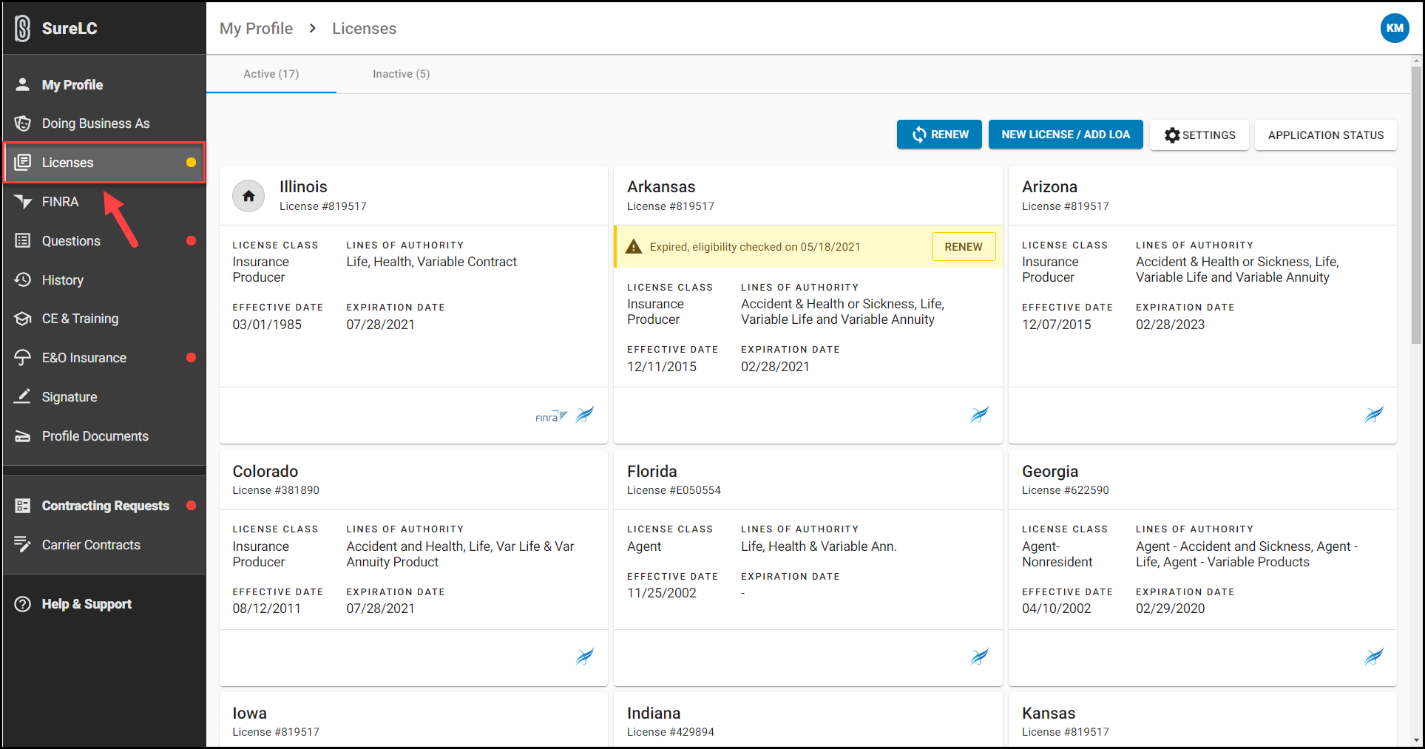
Task: Click My Profile breadcrumb link
Action: coord(256,28)
